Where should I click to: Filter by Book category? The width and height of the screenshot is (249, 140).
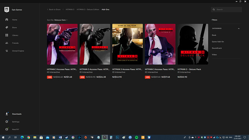point(214,35)
